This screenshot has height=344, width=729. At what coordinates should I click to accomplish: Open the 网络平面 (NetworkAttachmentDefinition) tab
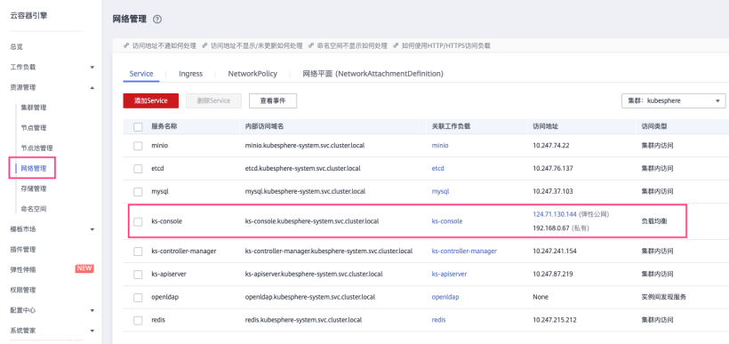tap(373, 74)
